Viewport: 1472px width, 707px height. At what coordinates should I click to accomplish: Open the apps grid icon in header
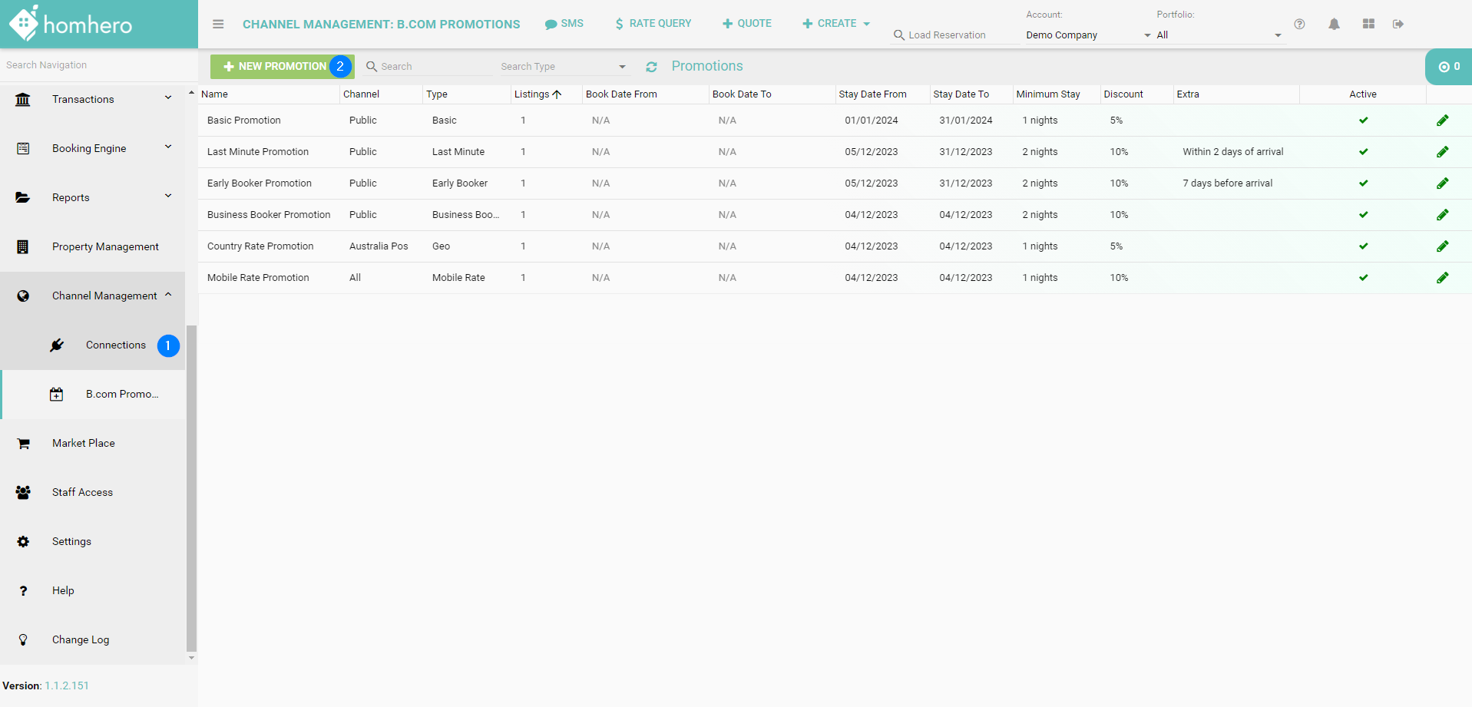[x=1368, y=24]
